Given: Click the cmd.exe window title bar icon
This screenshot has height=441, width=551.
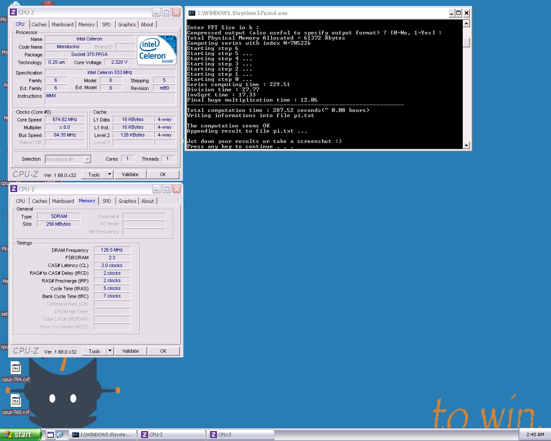Looking at the screenshot, I should tap(192, 13).
